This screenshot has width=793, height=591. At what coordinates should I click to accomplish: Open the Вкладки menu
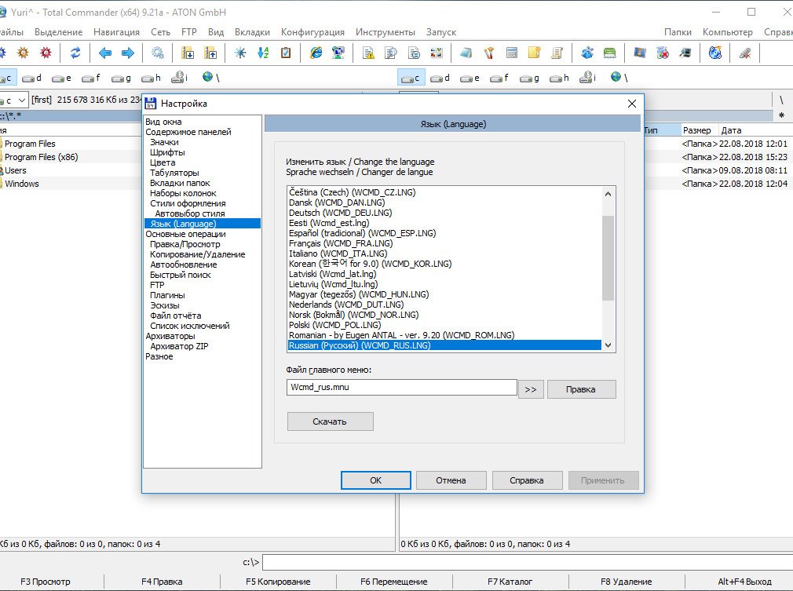[x=252, y=32]
